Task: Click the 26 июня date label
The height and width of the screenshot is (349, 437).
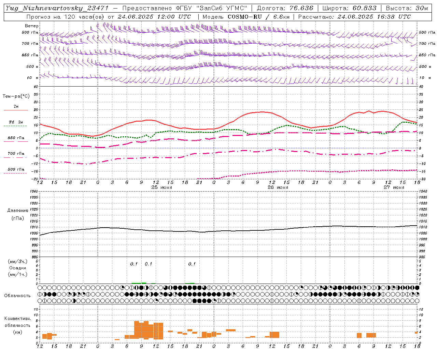Action: tap(278, 187)
